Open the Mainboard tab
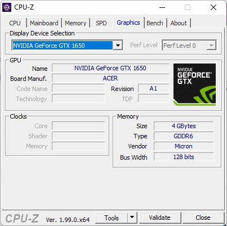 pyautogui.click(x=44, y=23)
